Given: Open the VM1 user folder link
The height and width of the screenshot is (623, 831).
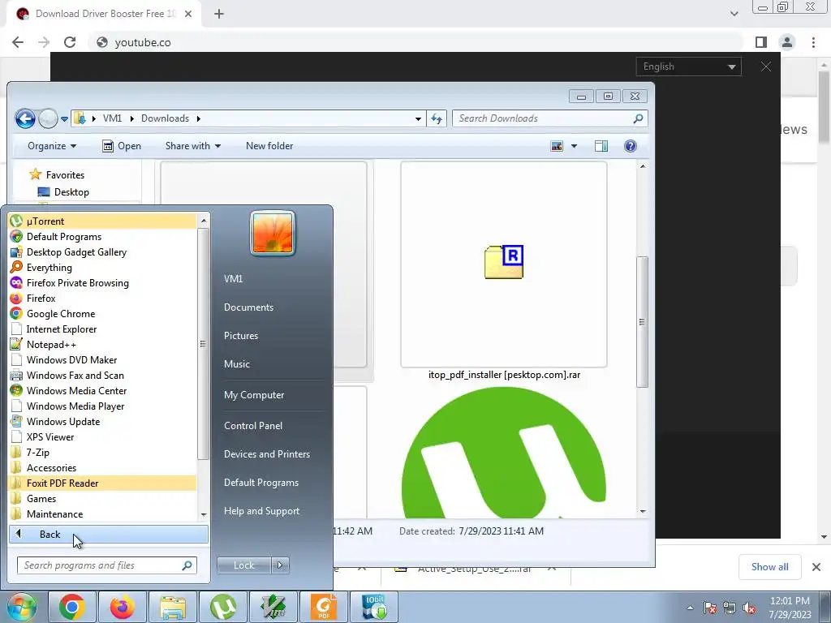Looking at the screenshot, I should coord(233,279).
